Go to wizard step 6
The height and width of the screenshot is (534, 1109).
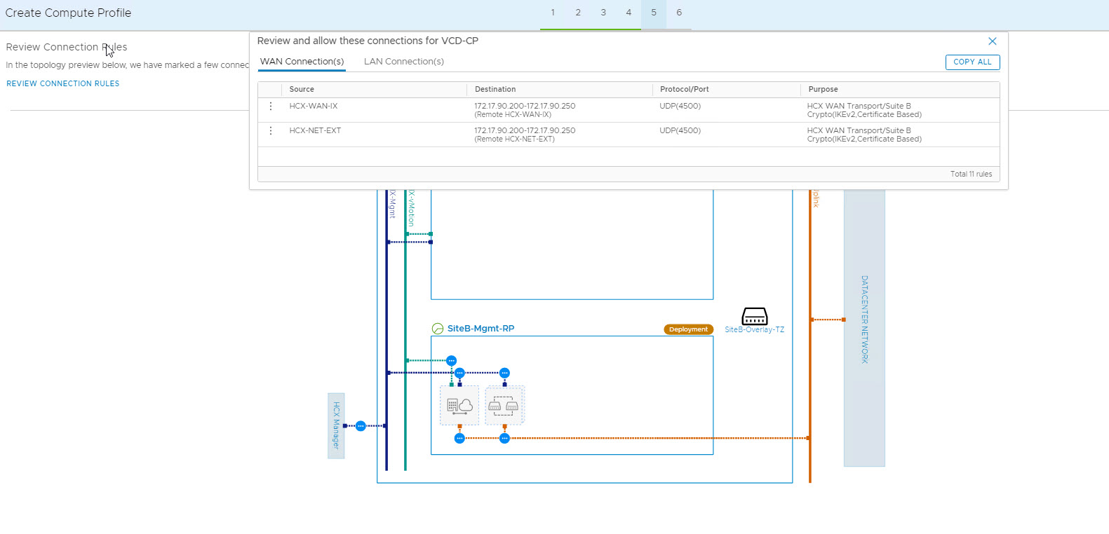[678, 13]
